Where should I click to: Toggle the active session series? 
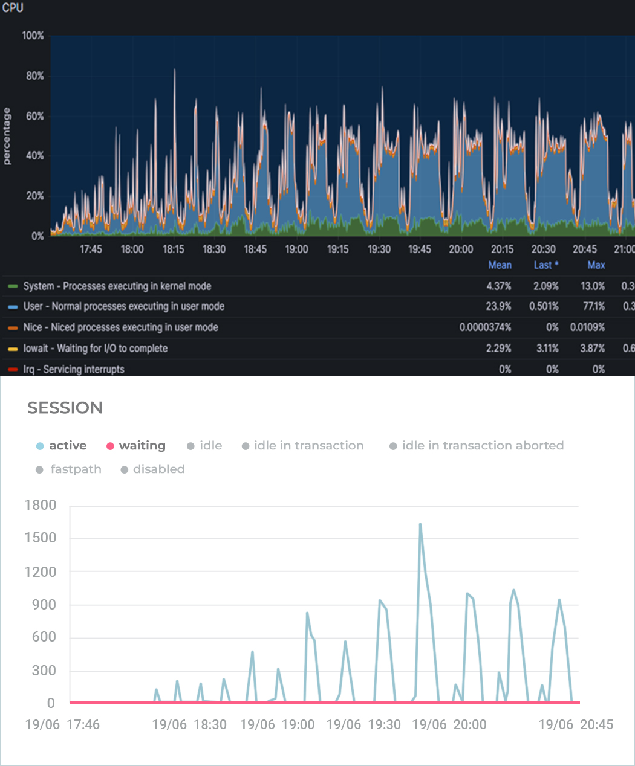point(68,446)
